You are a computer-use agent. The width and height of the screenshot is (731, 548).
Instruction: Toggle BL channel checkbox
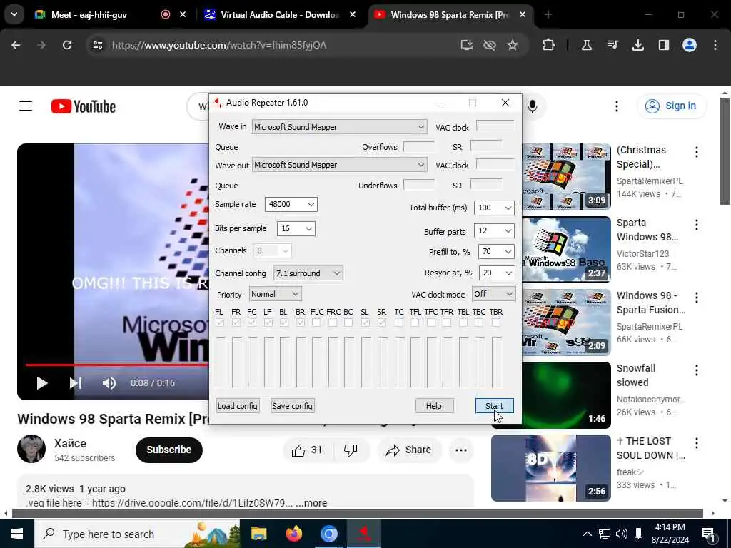[284, 323]
